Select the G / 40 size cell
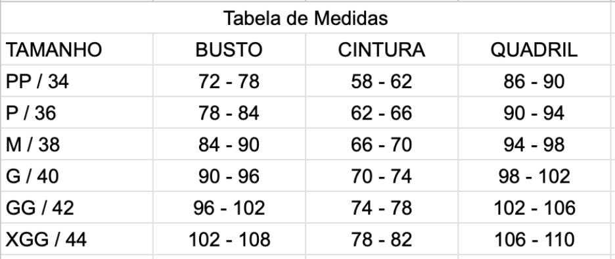This screenshot has height=259, width=615. coord(77,176)
